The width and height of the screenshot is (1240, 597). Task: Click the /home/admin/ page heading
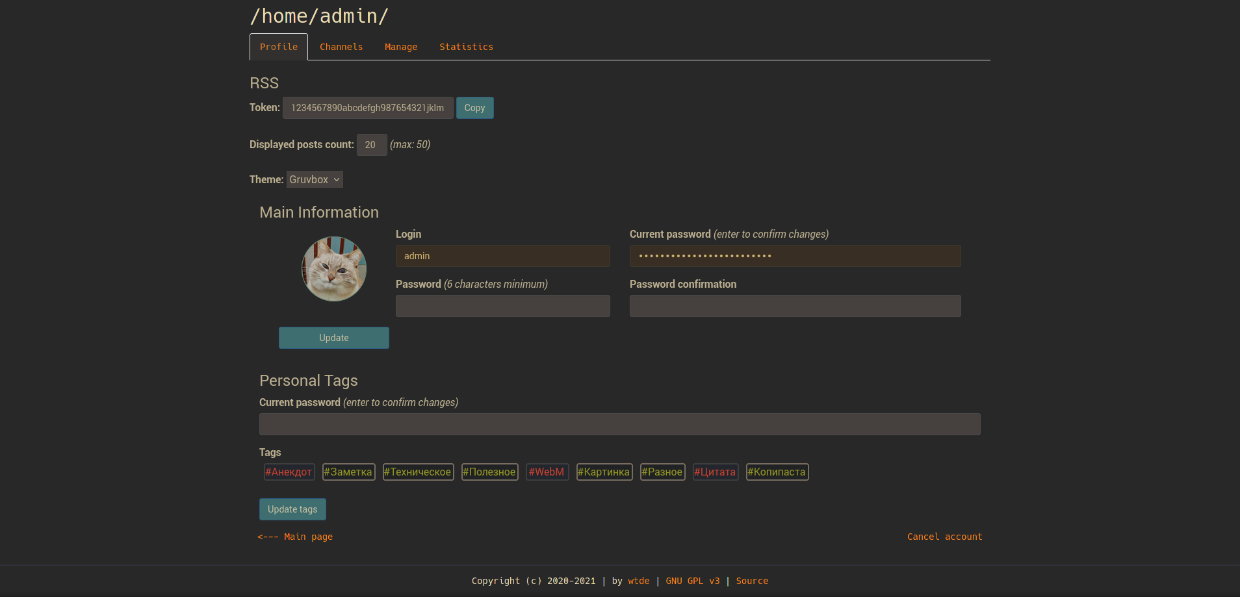pos(320,16)
